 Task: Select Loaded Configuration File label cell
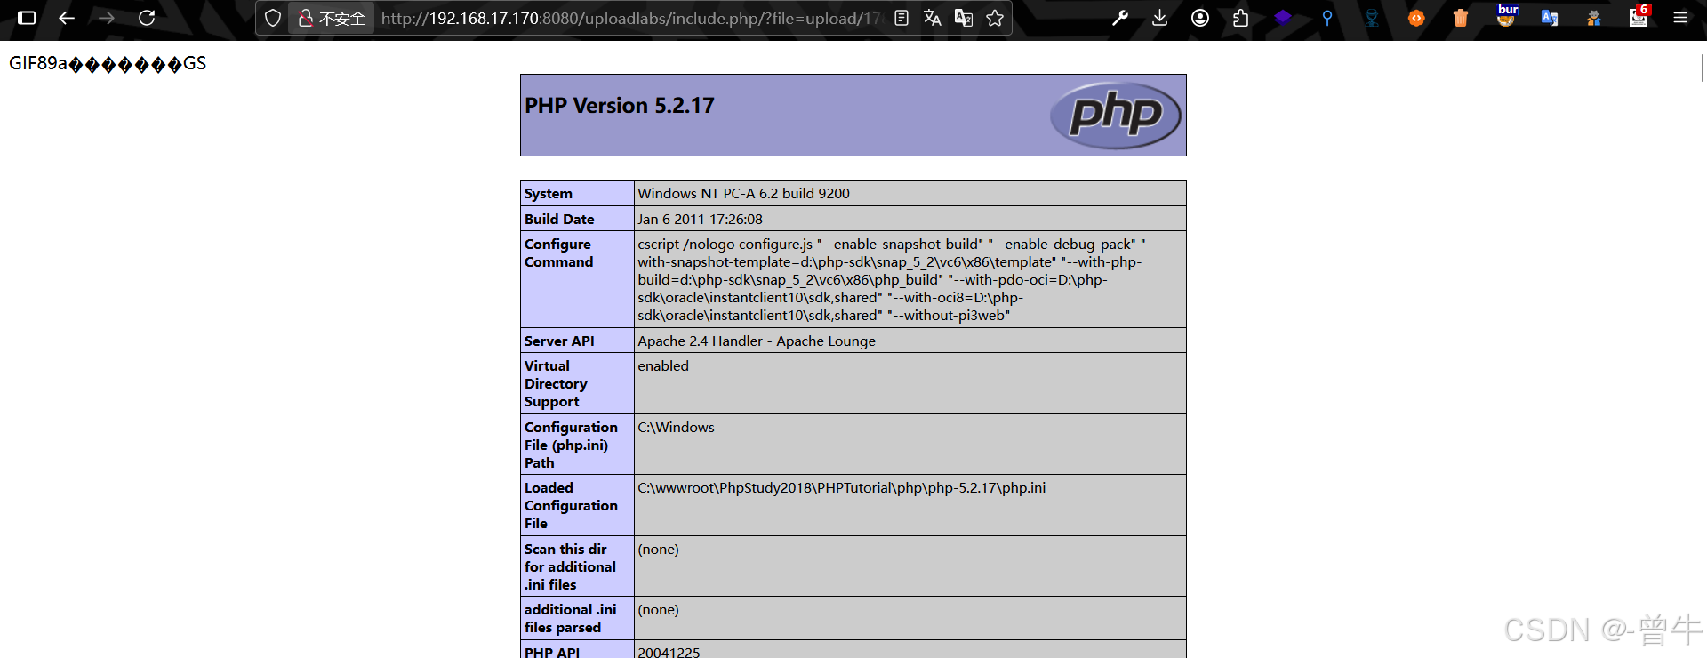click(x=577, y=505)
